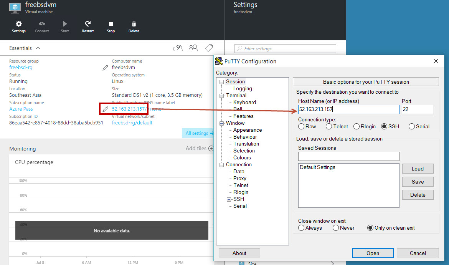
Task: Select SSH connection type
Action: click(384, 126)
